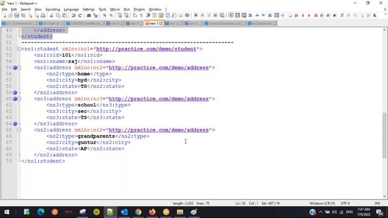
Task: Click the Windows (CR LF) status entry
Action: [x=322, y=203]
